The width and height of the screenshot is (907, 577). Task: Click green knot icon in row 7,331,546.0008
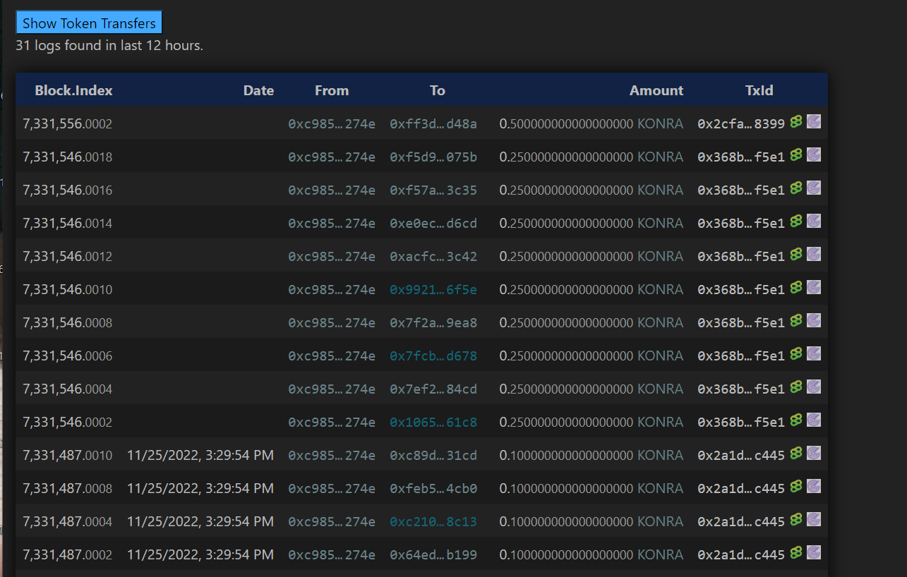796,320
